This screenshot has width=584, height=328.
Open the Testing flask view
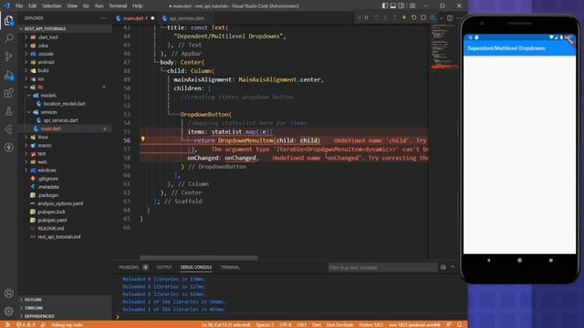[x=8, y=111]
